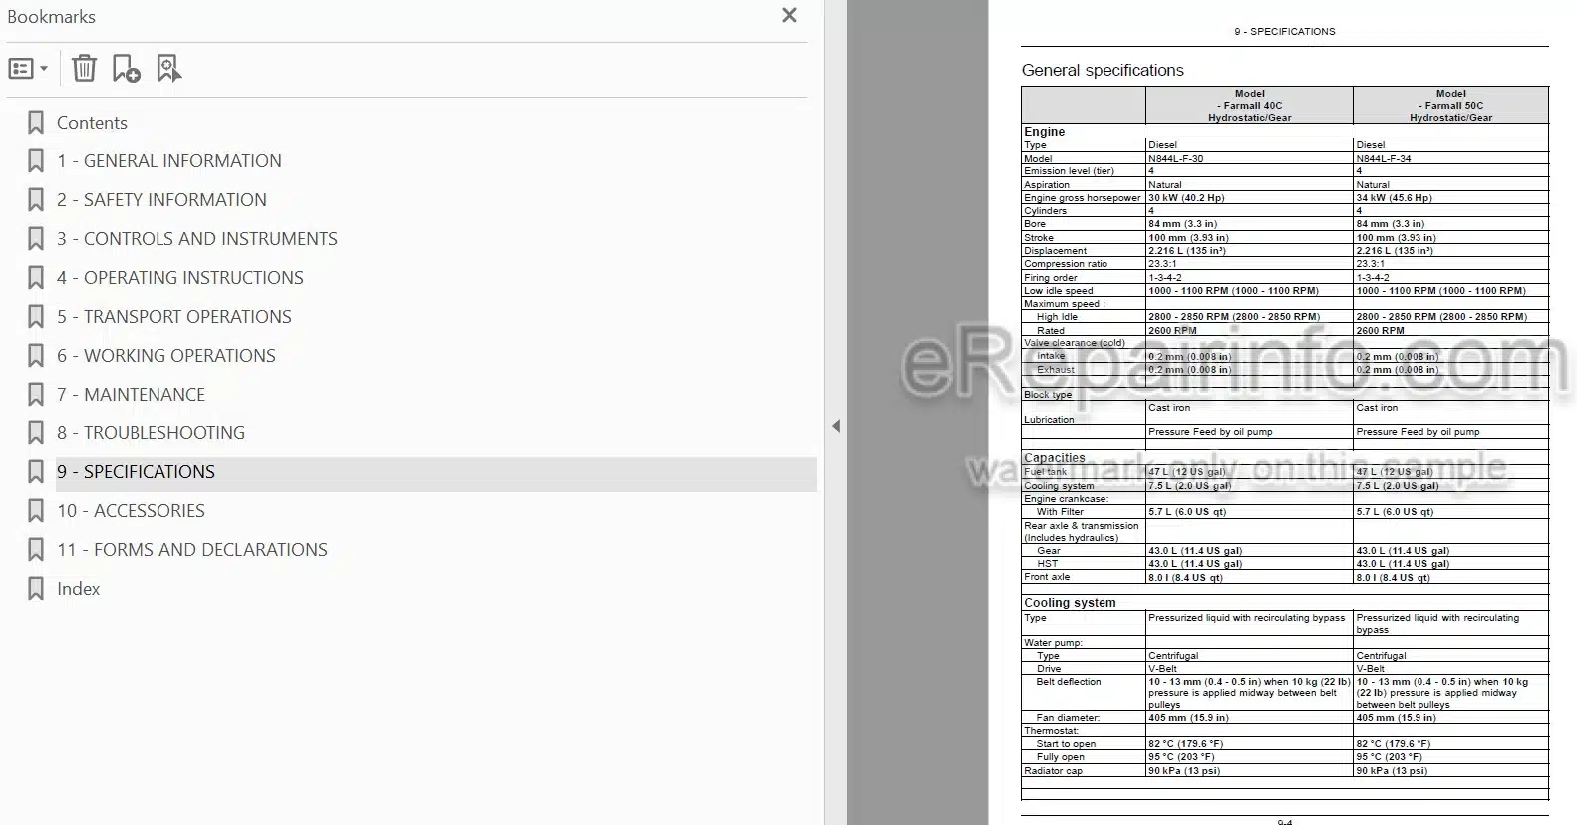Click the find bookmark icon
Viewport: 1577px width, 825px height.
(168, 68)
